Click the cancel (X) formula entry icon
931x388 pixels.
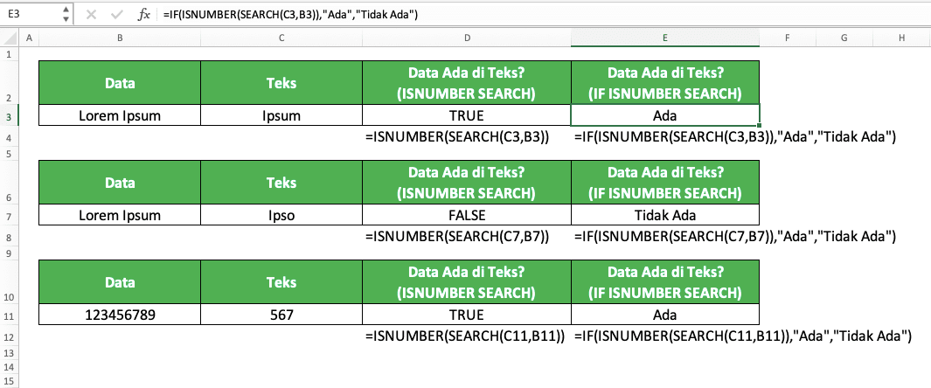[91, 15]
